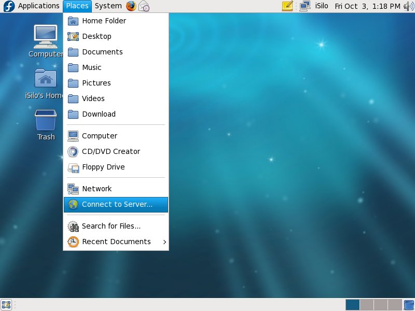
Task: Open CD/DVD Creator from Places
Action: (x=111, y=151)
